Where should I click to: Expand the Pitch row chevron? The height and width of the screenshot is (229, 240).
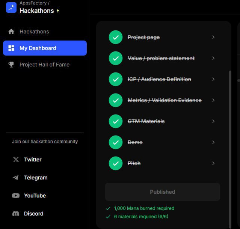click(213, 163)
